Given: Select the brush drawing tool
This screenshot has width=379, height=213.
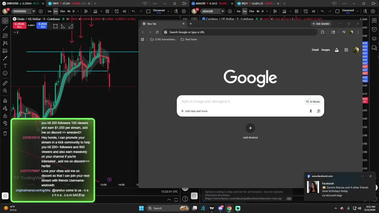Looking at the screenshot, I should pyautogui.click(x=5, y=58).
